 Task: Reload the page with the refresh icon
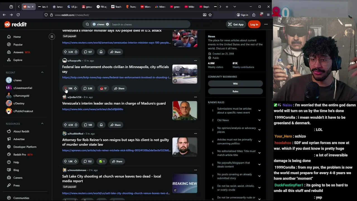[x=18, y=15]
